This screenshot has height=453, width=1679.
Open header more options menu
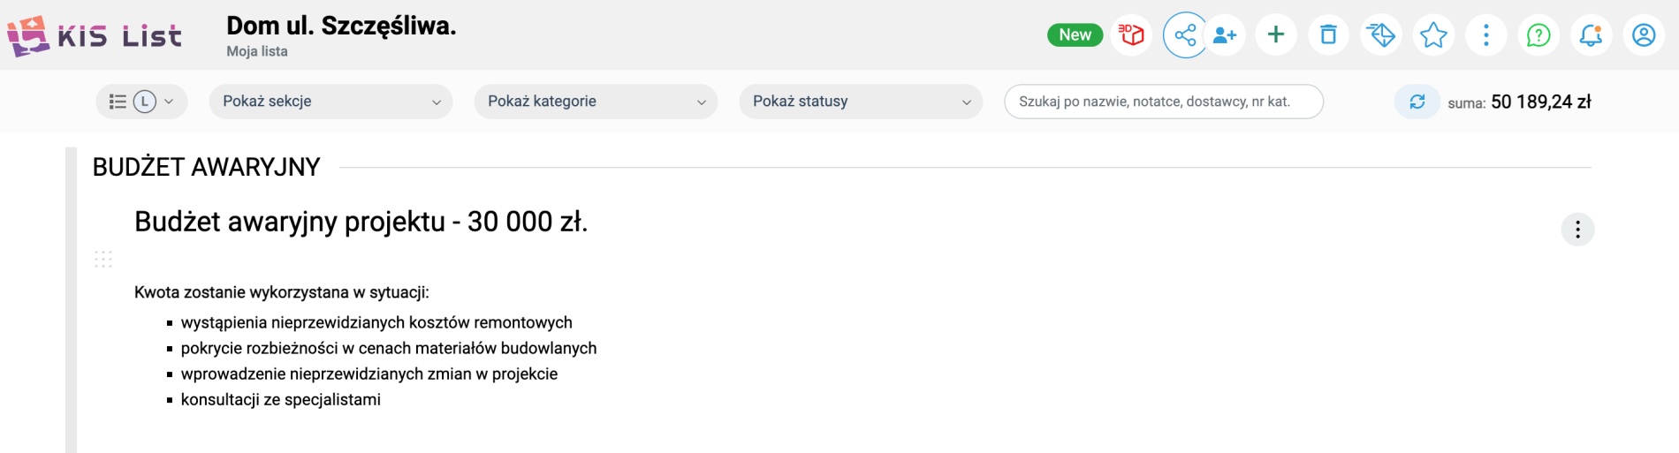click(1486, 35)
